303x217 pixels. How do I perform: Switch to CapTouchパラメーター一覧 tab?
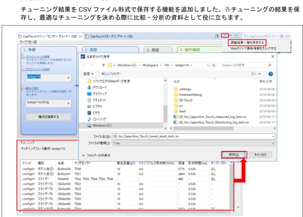(x=267, y=36)
